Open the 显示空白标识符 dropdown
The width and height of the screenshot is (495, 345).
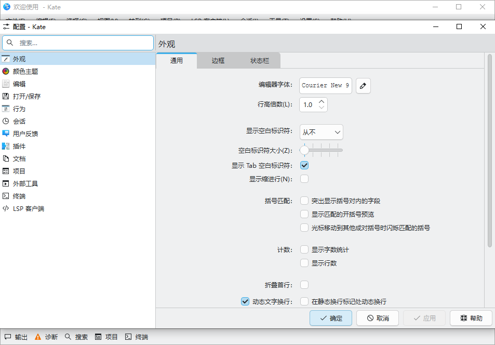[x=321, y=132]
